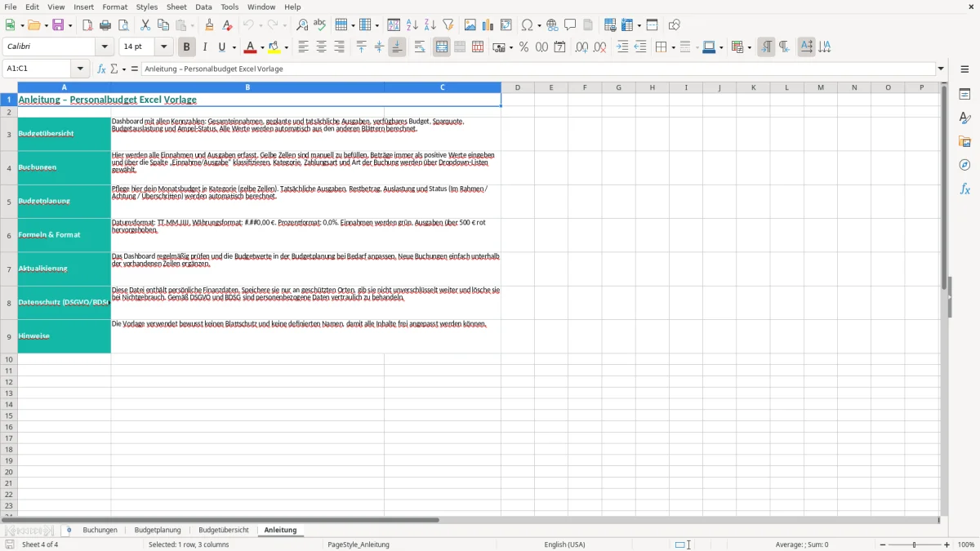Toggle Bold formatting
Screen dimensions: 980x551
(187, 47)
